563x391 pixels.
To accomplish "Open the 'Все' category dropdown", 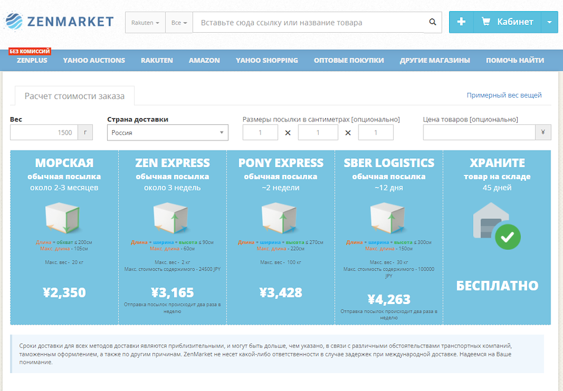I will (x=179, y=23).
